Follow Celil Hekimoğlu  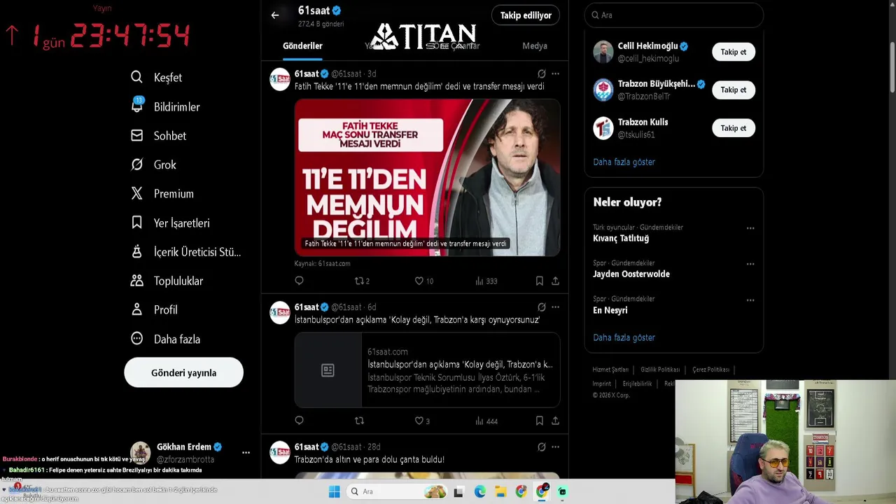(x=734, y=52)
